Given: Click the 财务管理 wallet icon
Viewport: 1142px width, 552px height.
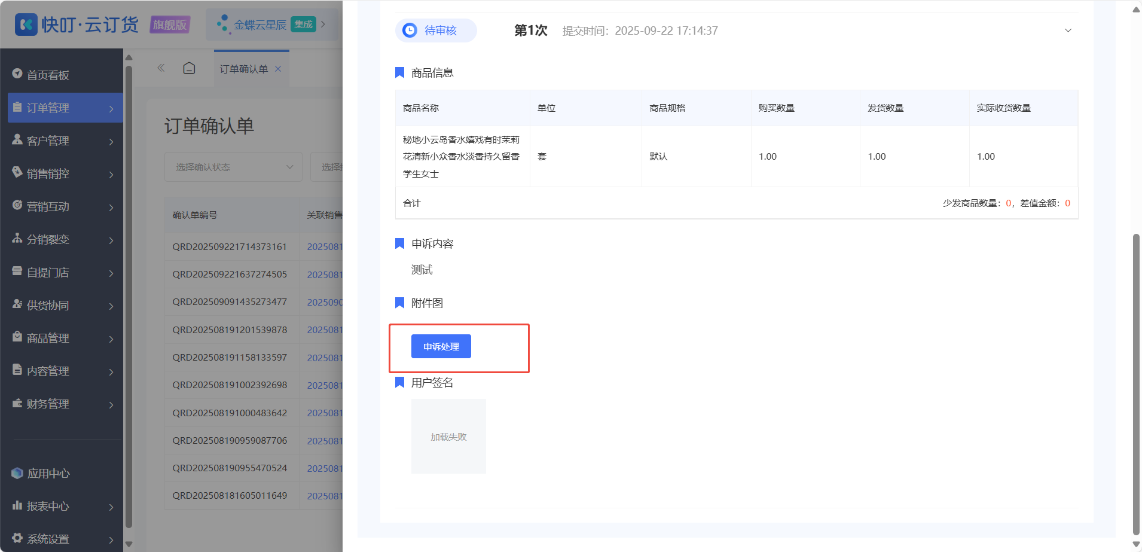Looking at the screenshot, I should (17, 402).
